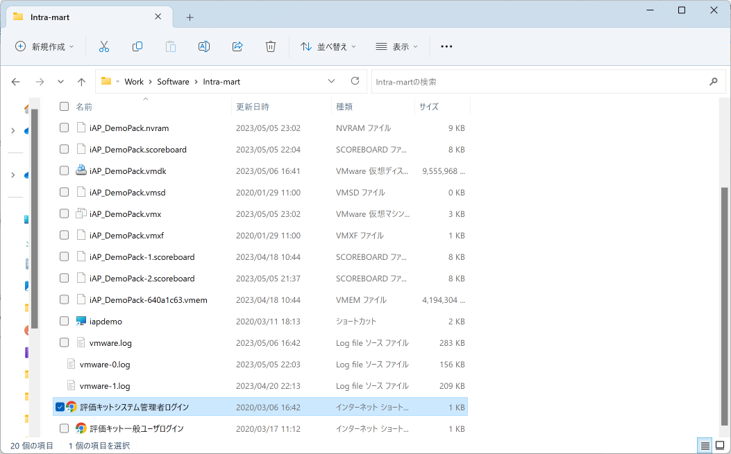Go up one folder level
Viewport: 731px width, 454px height.
pyautogui.click(x=81, y=82)
